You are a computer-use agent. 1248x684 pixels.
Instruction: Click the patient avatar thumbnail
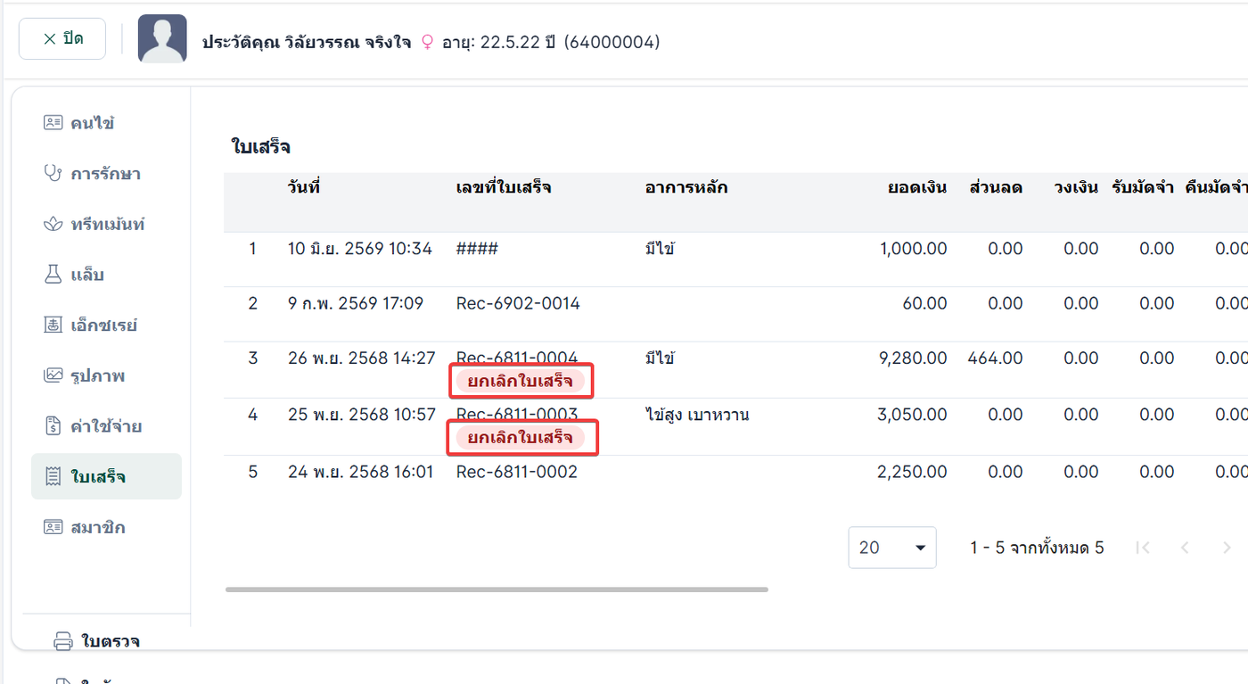[x=162, y=39]
